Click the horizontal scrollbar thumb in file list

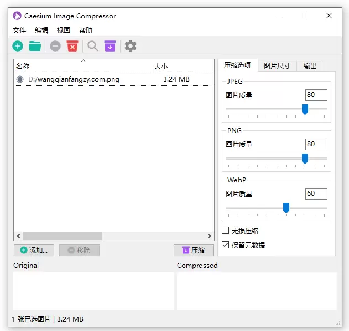(62, 236)
